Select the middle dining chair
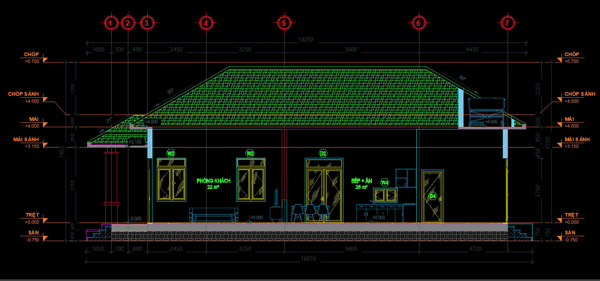 pos(311,213)
